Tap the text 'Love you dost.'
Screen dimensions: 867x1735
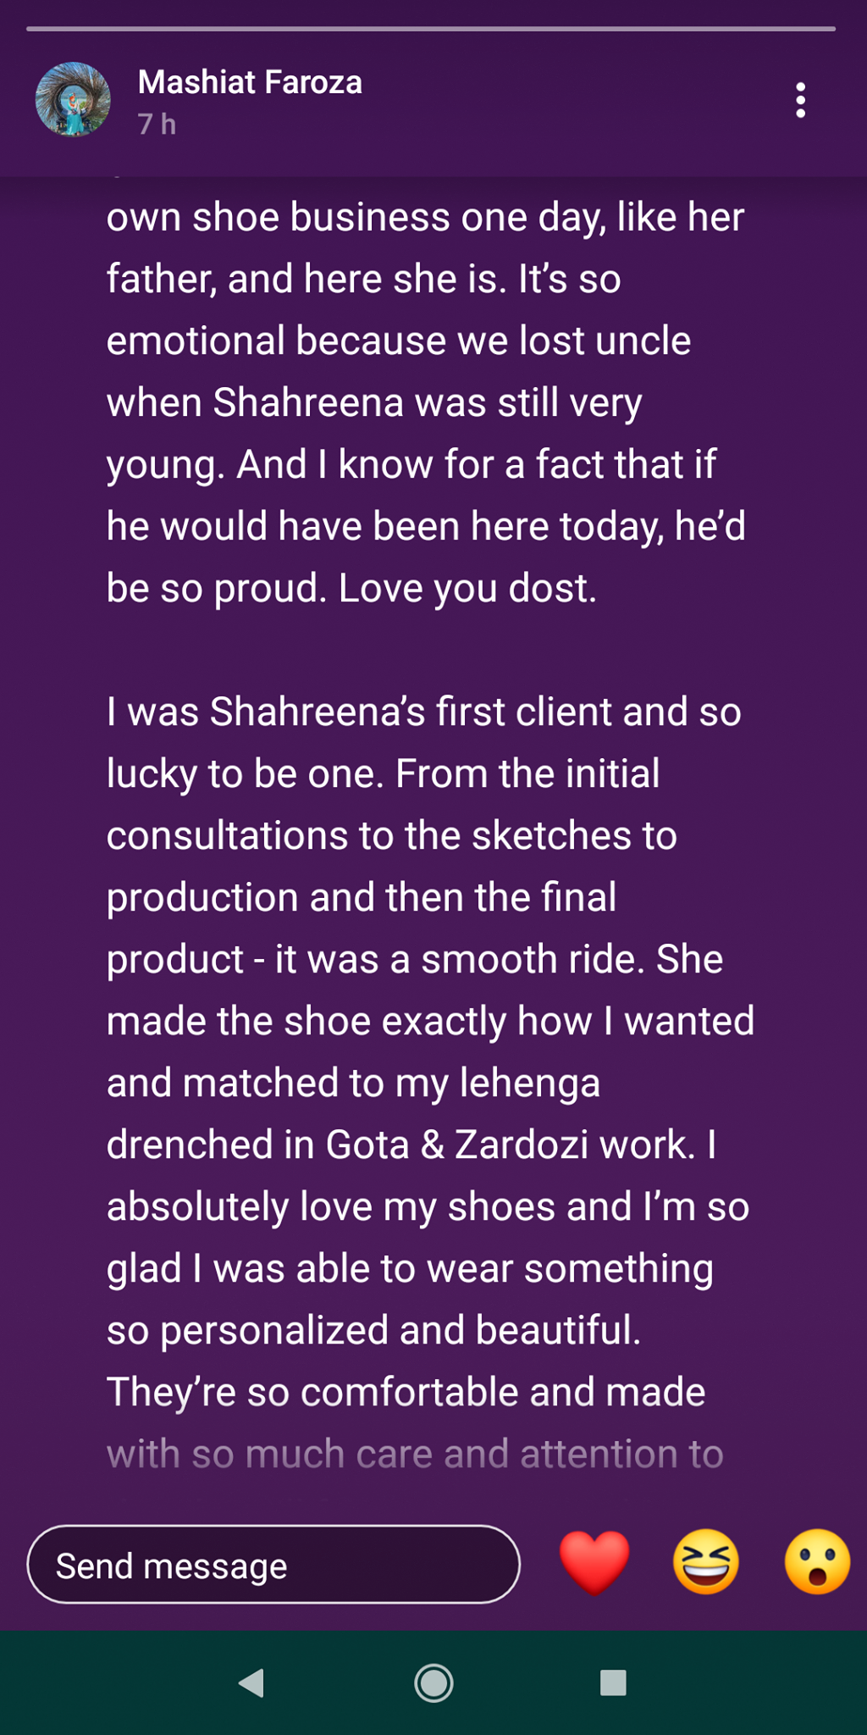coord(467,588)
